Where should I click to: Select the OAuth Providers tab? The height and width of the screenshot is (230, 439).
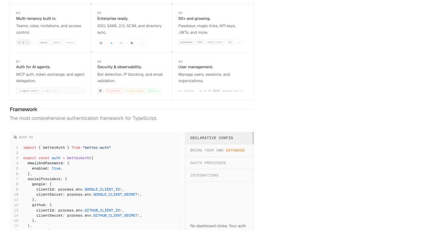(219, 163)
